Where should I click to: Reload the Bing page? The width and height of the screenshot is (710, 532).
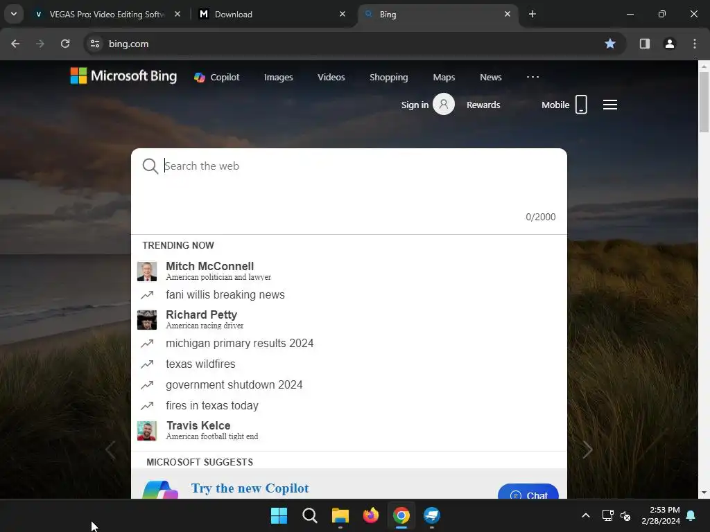(65, 44)
